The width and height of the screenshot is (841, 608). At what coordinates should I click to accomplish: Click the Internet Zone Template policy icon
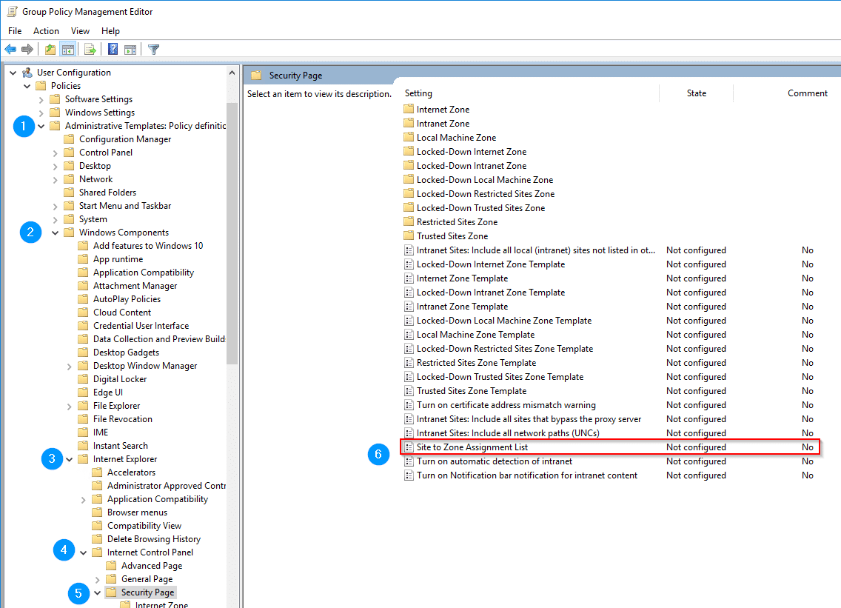tap(409, 278)
